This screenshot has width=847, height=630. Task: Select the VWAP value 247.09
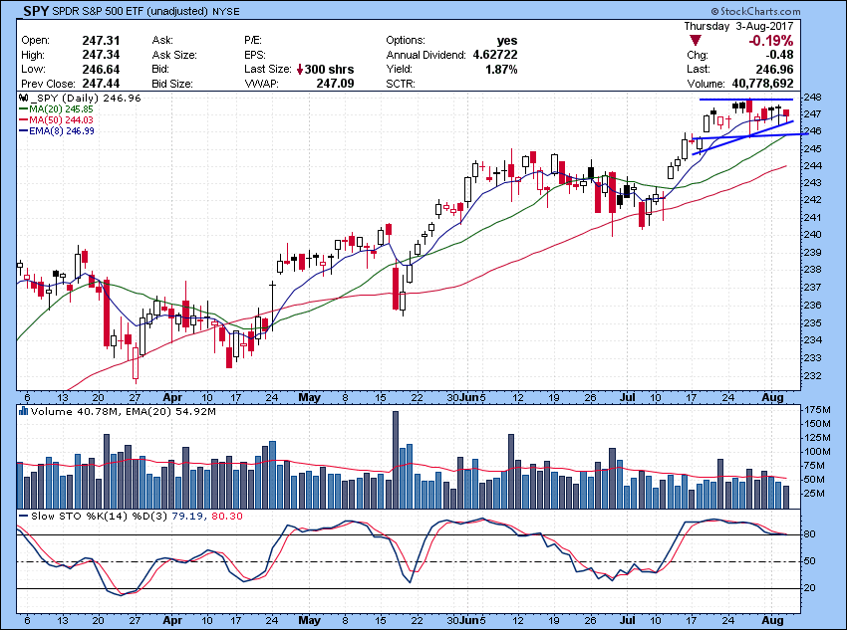pyautogui.click(x=335, y=84)
